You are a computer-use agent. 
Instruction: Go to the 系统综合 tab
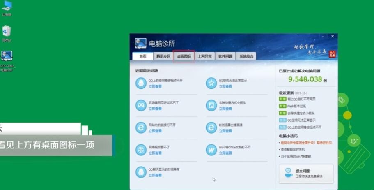click(x=246, y=56)
